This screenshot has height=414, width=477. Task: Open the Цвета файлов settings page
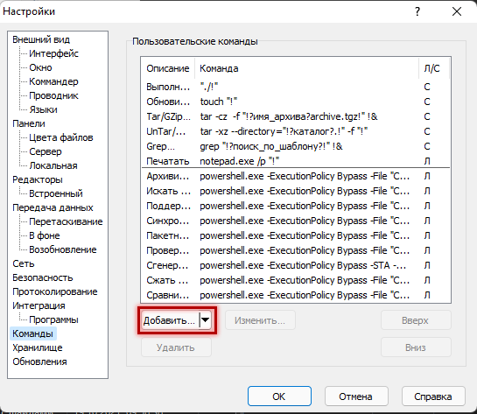coord(61,137)
